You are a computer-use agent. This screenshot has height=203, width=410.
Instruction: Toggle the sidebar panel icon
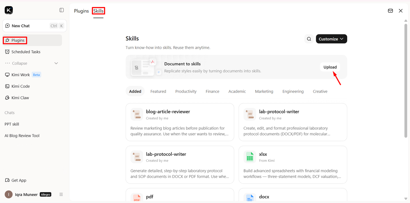point(61,10)
